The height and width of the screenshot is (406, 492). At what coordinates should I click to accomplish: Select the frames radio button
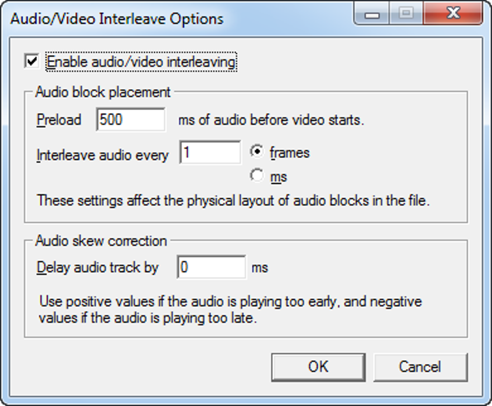[257, 152]
